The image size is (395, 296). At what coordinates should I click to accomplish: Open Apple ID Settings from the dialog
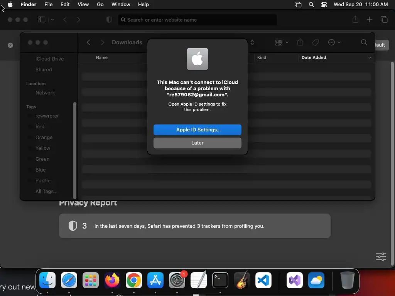tap(197, 129)
